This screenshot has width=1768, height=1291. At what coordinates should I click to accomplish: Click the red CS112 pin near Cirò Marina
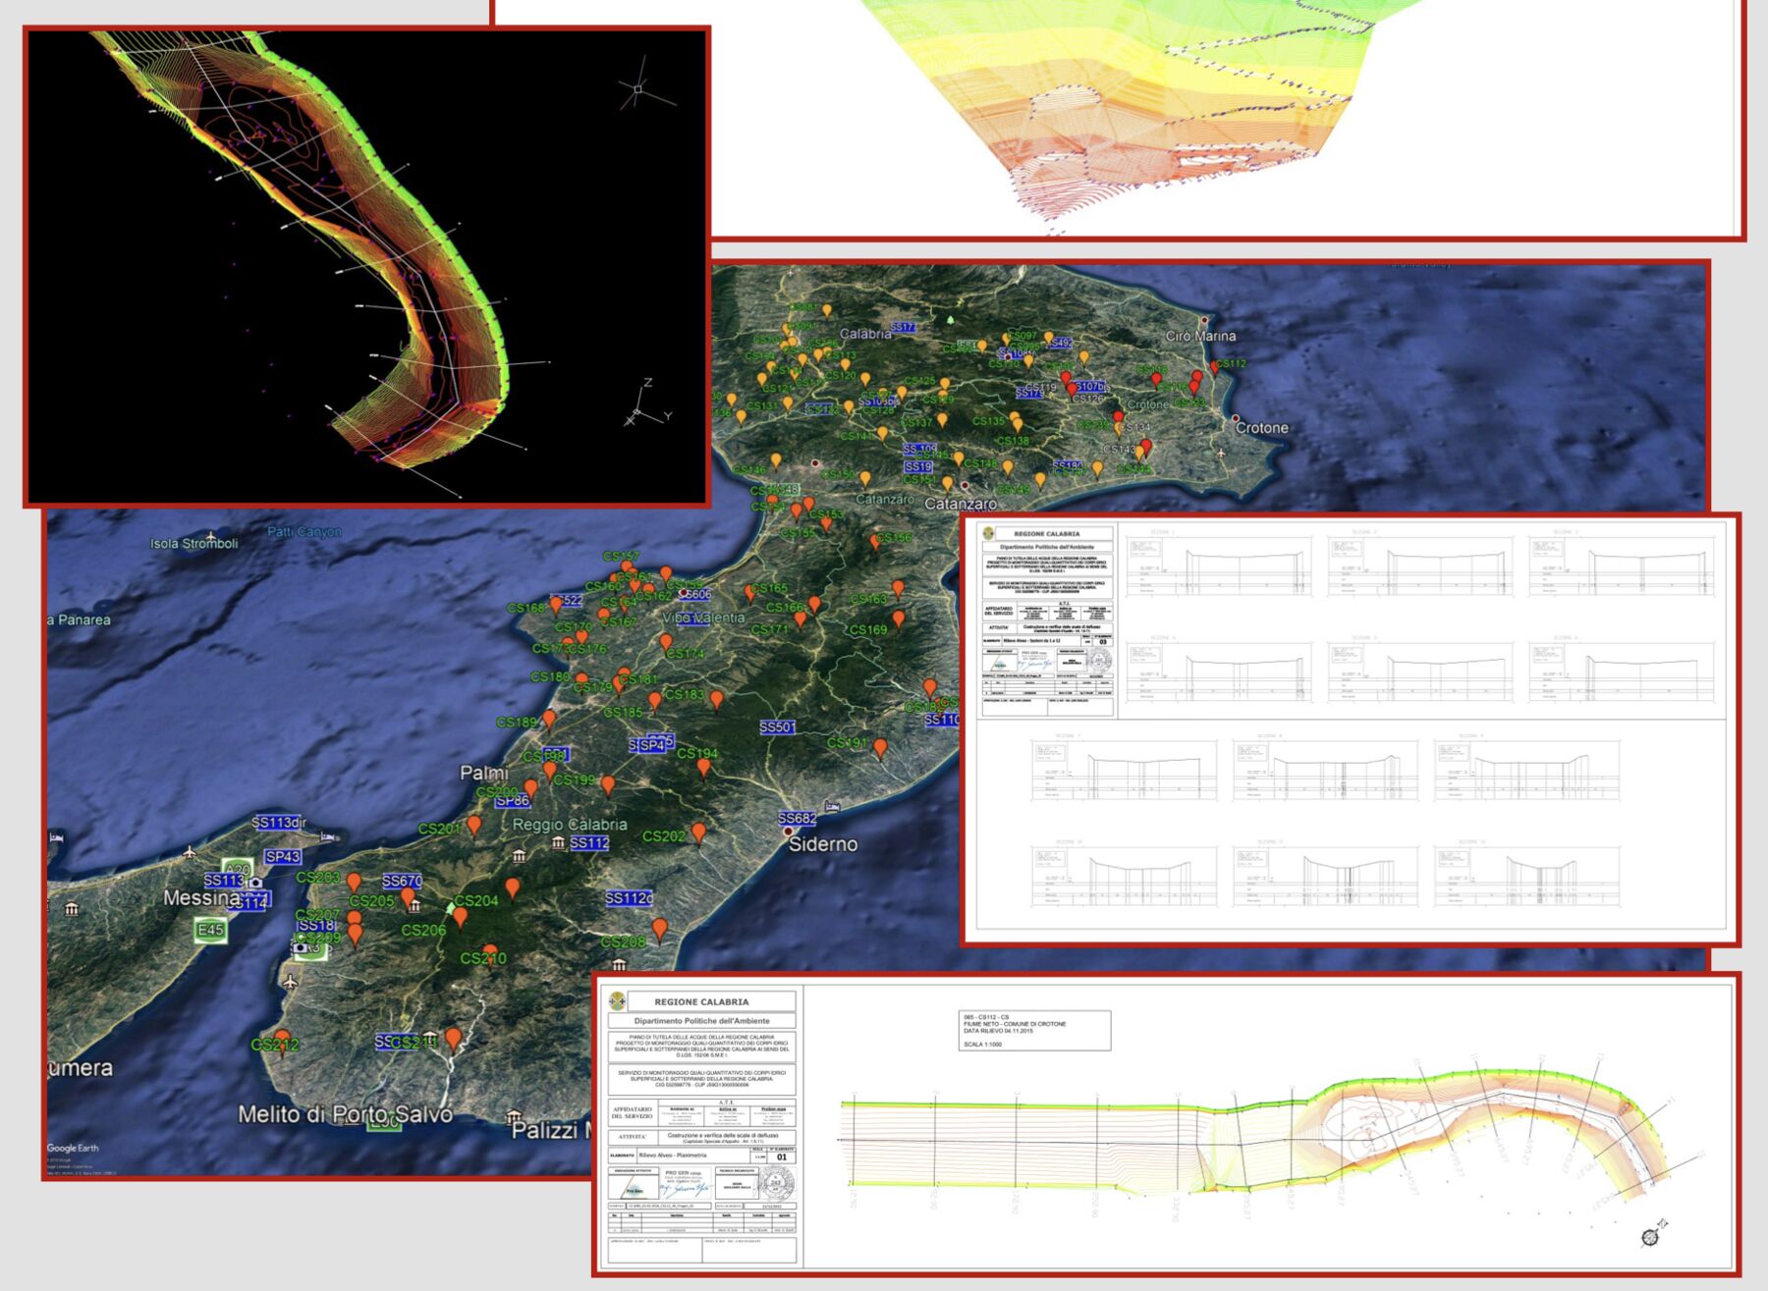click(x=1214, y=368)
